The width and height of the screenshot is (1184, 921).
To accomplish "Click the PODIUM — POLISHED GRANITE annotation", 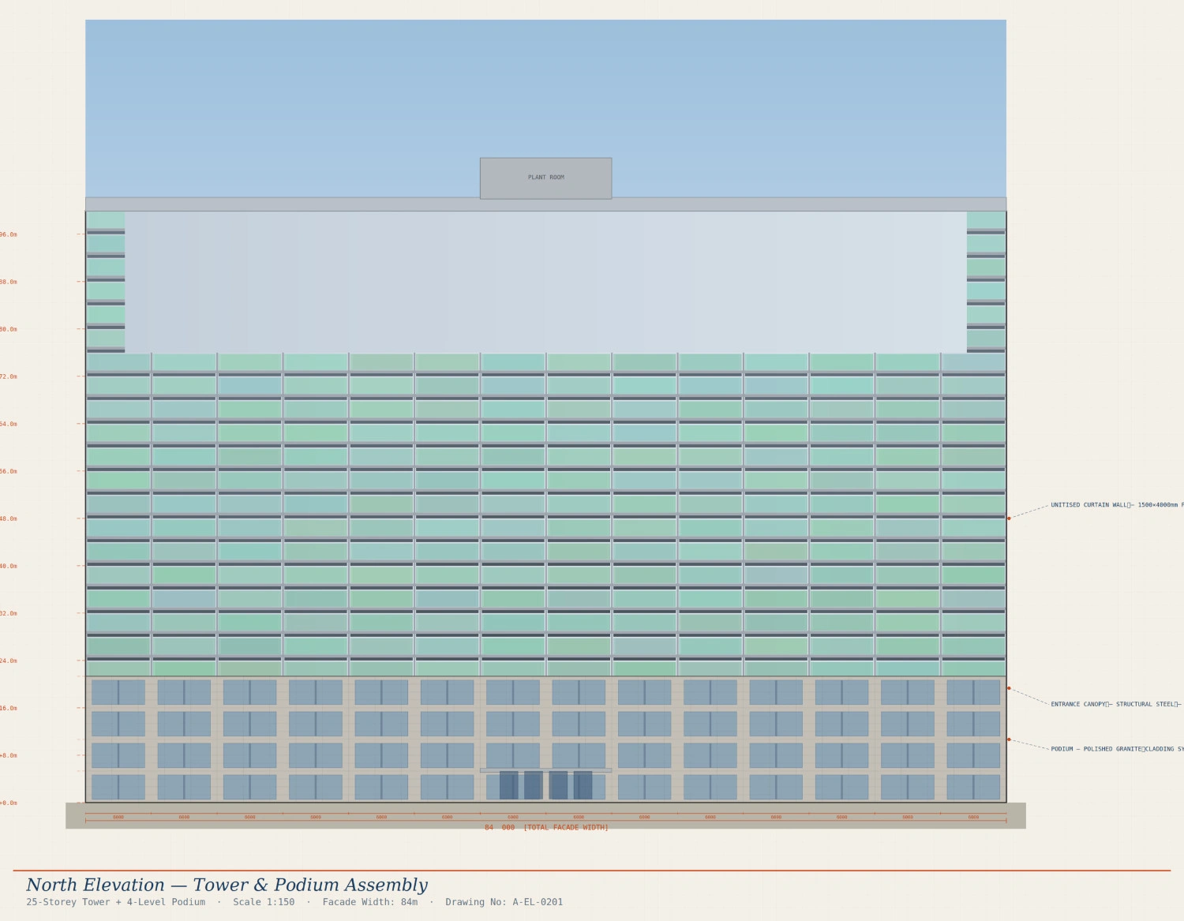I will [1113, 748].
